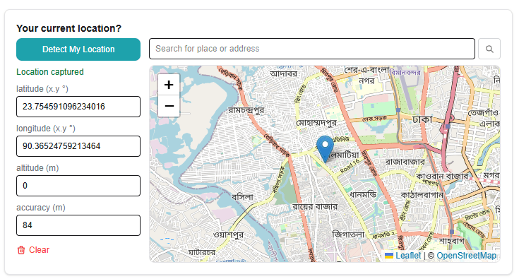
Task: Click the ওয়াশপুর label on map
Action: click(x=228, y=235)
